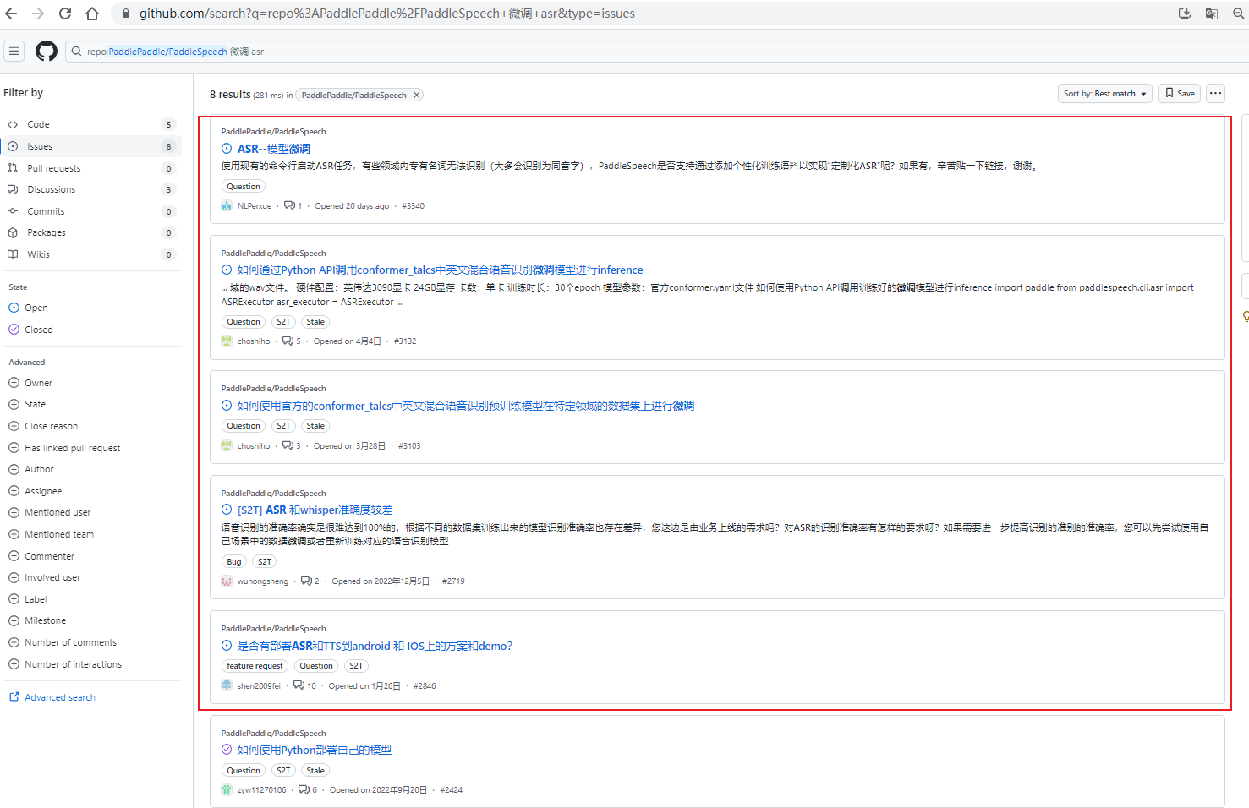Screen dimensions: 1249x808
Task: Open the Sort by Best match dropdown
Action: coord(1104,93)
